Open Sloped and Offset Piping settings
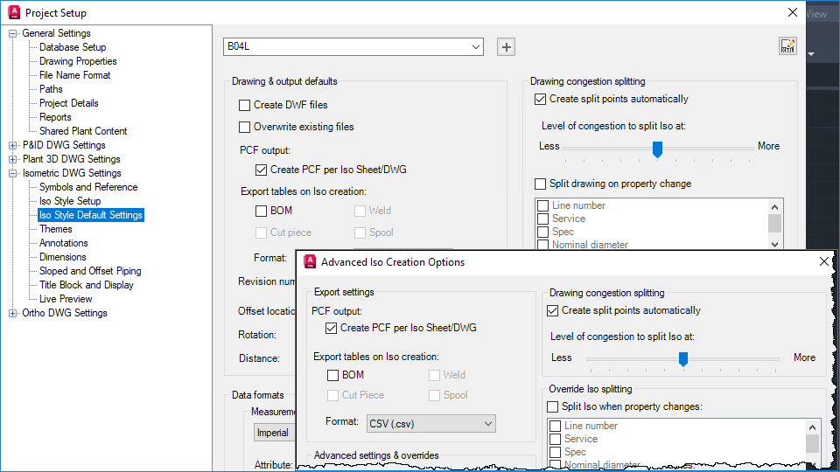The image size is (840, 472). 90,271
